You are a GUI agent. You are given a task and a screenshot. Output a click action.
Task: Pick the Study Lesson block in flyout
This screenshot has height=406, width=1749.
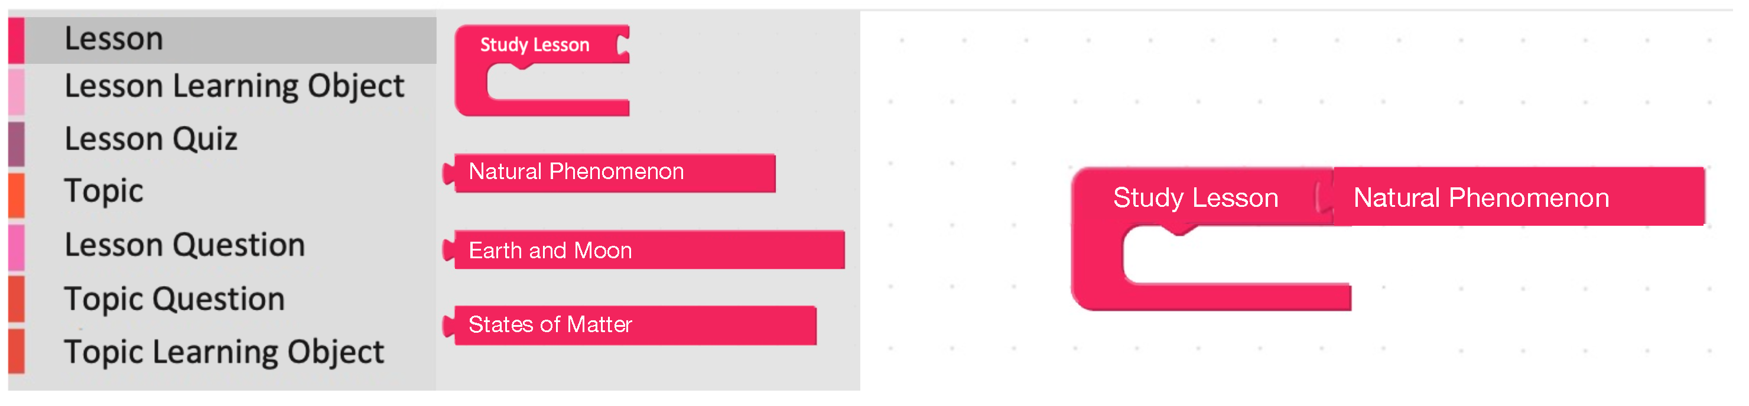(534, 46)
